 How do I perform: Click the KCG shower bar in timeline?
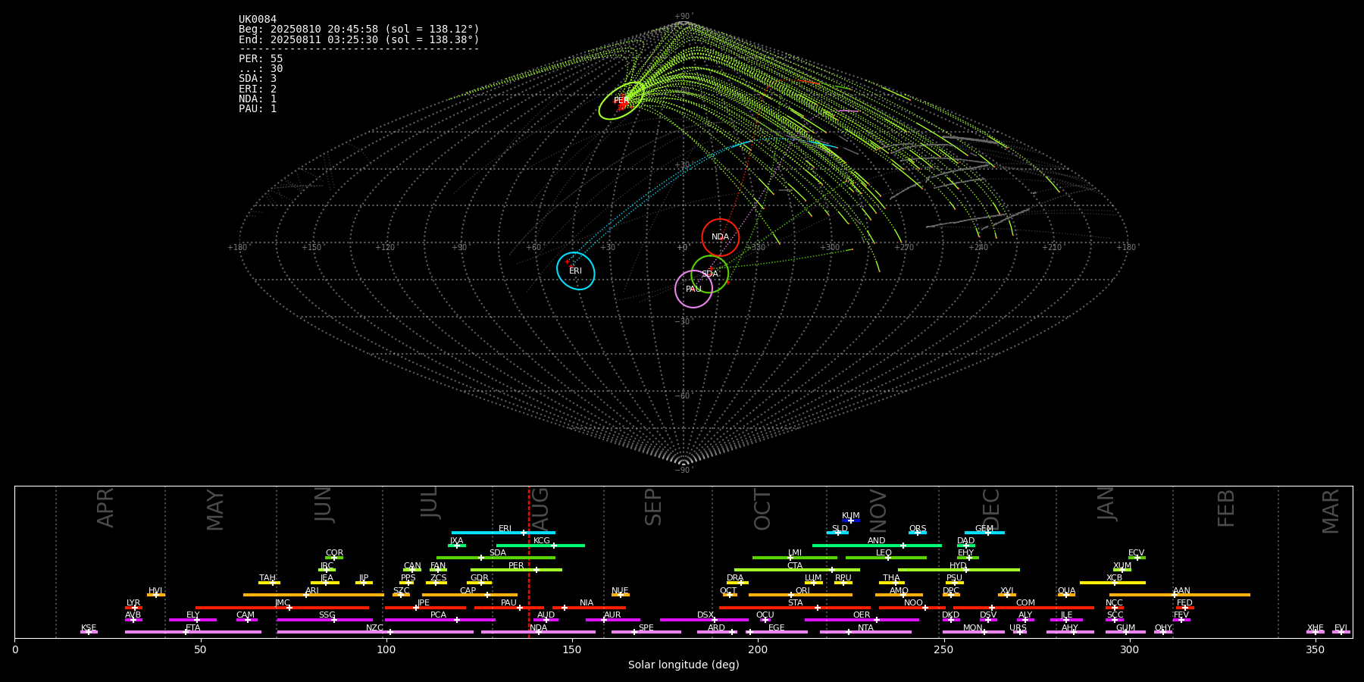tap(540, 545)
